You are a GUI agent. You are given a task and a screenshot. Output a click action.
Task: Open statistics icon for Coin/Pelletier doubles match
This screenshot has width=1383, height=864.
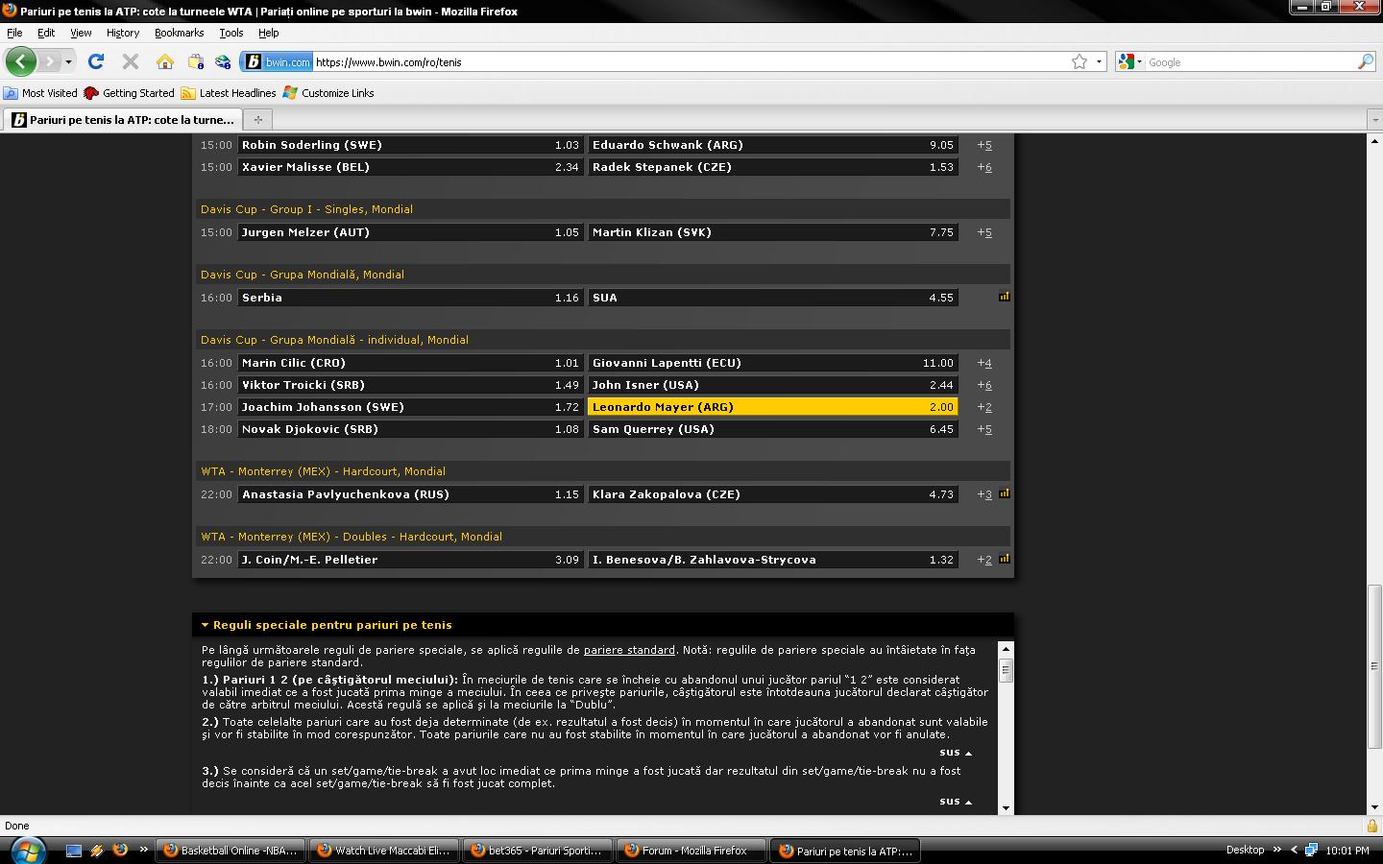pos(1005,559)
